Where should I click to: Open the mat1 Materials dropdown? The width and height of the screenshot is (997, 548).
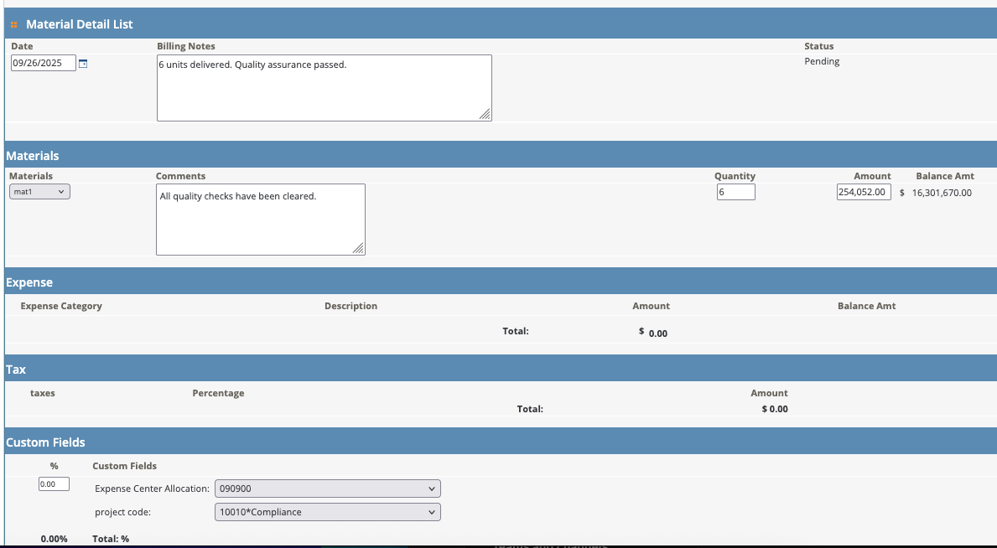pyautogui.click(x=39, y=192)
